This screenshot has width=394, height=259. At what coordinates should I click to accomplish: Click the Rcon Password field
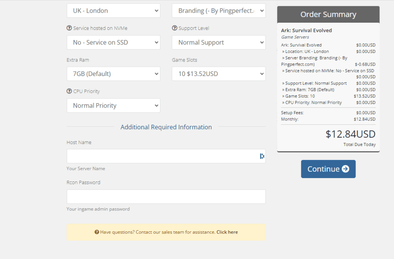pyautogui.click(x=166, y=196)
